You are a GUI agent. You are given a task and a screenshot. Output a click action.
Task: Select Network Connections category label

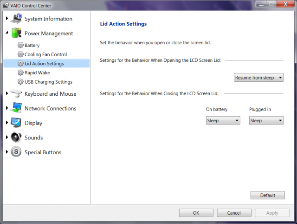point(51,108)
